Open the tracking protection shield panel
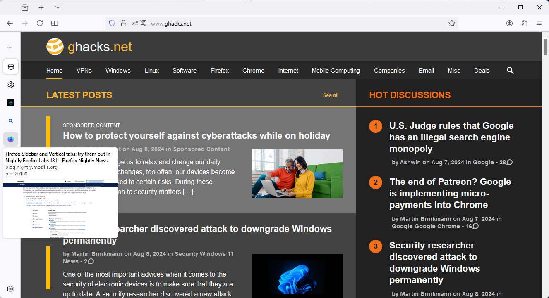The width and height of the screenshot is (549, 298). coord(112,23)
